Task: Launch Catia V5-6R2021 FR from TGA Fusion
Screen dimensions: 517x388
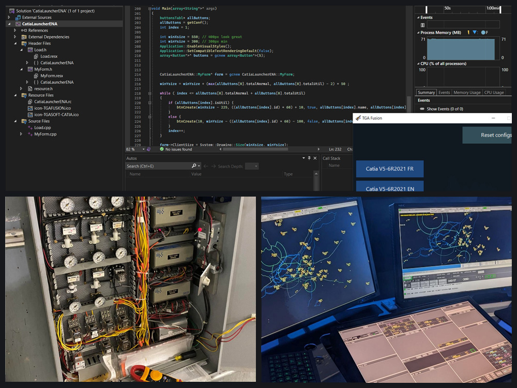Action: [390, 169]
